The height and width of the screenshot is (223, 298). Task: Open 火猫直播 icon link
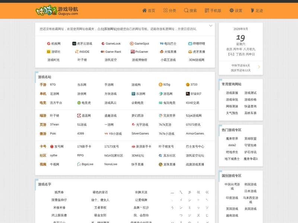[168, 52]
